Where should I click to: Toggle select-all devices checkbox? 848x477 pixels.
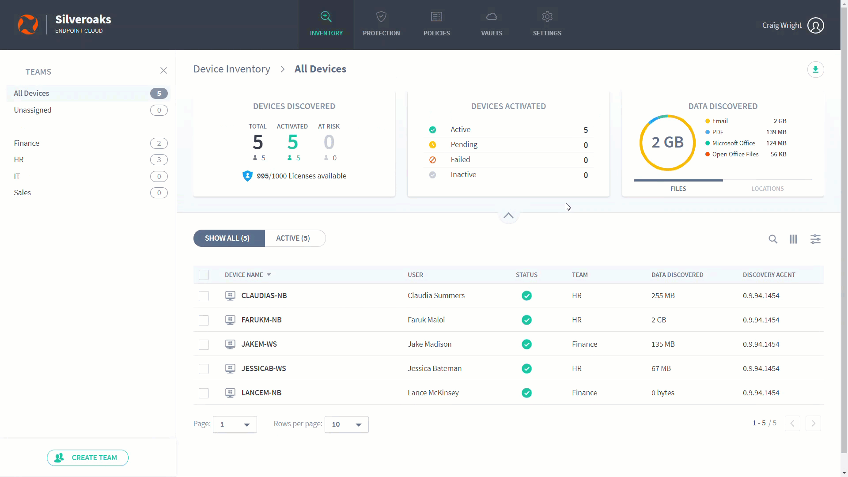204,275
